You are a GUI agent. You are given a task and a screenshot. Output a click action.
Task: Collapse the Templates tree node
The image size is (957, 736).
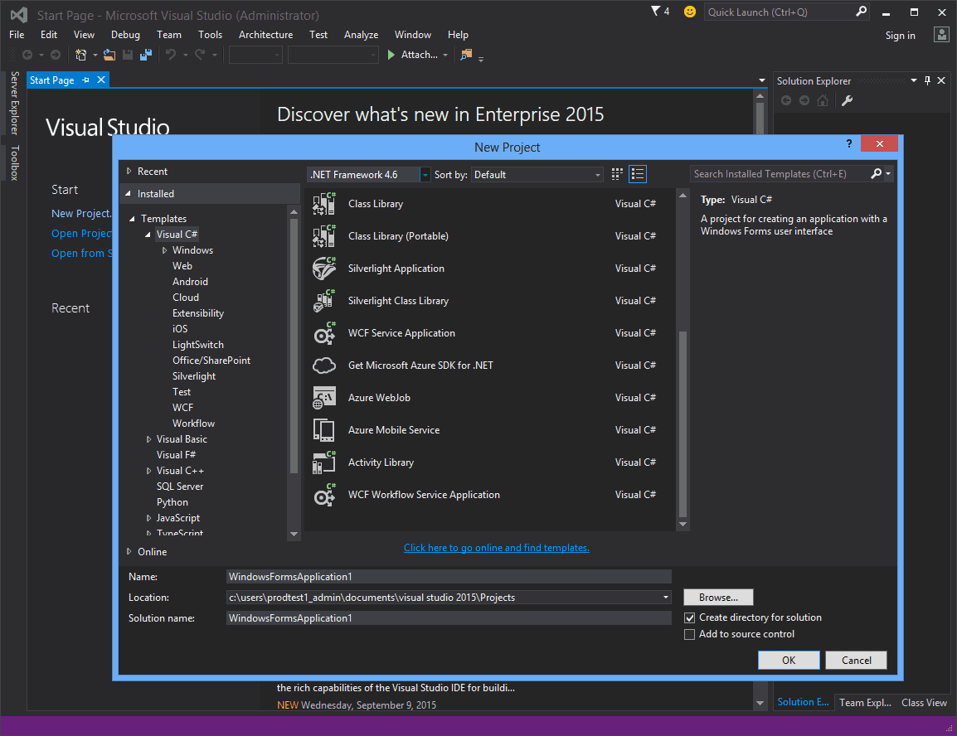point(132,219)
